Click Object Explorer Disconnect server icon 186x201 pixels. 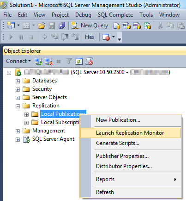pyautogui.click(x=48, y=61)
